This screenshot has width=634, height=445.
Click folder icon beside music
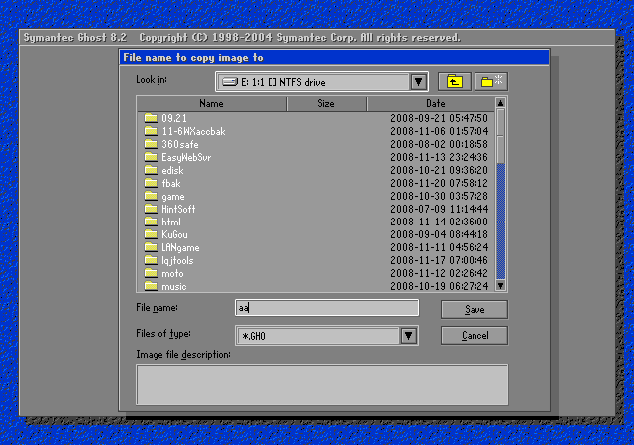(x=151, y=286)
